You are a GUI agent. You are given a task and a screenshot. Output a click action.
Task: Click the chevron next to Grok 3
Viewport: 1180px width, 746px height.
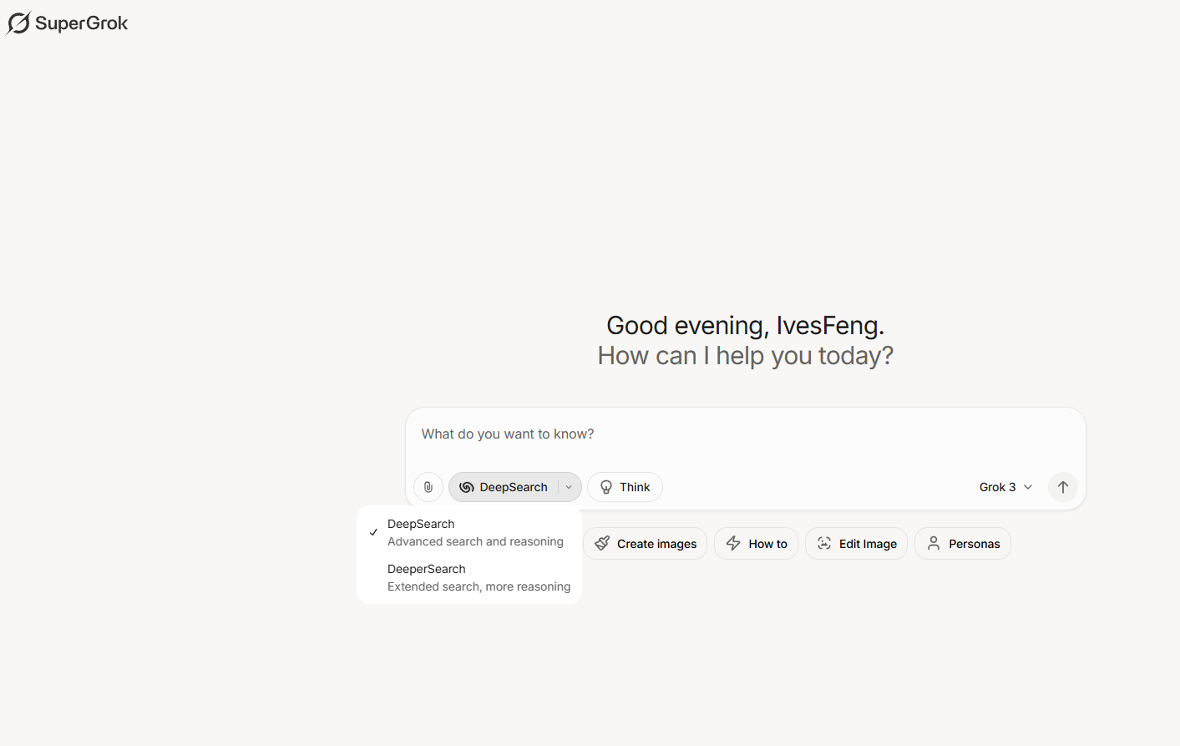1028,487
